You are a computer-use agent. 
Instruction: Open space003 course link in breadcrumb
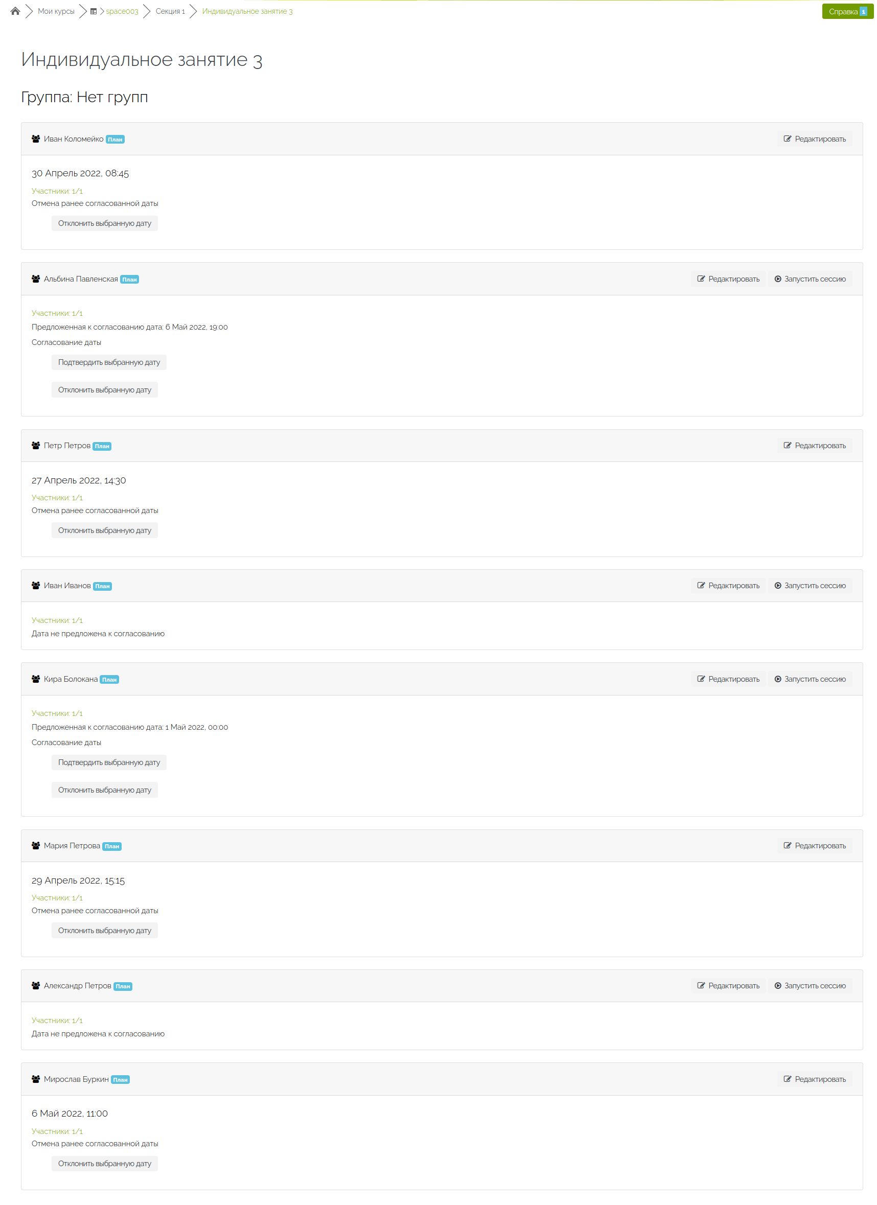[x=122, y=11]
